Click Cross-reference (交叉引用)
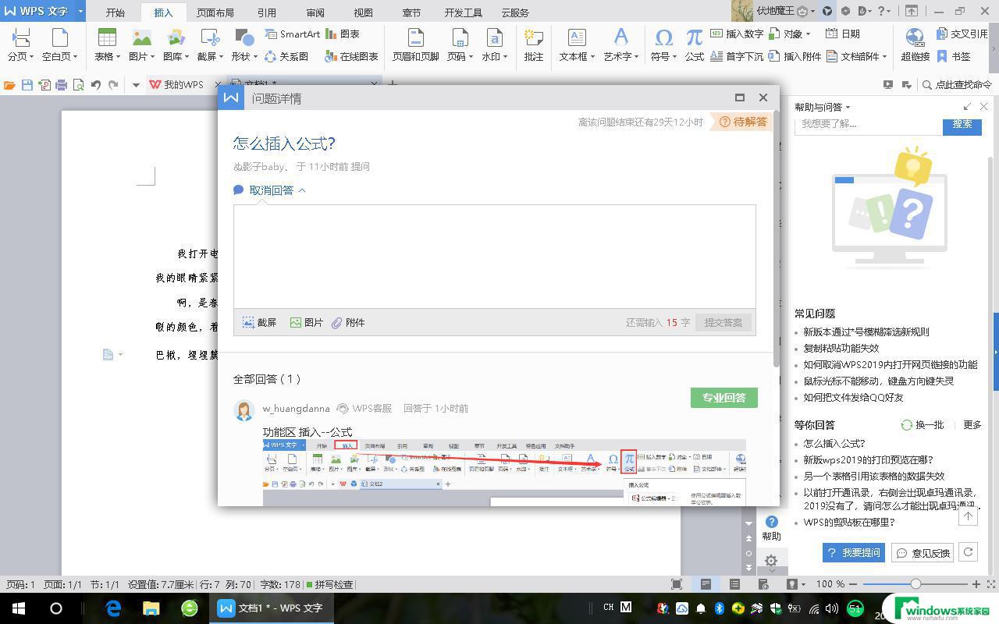Image resolution: width=999 pixels, height=624 pixels. point(963,34)
